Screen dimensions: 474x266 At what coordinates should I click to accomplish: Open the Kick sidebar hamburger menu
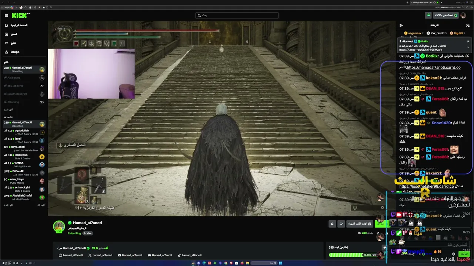coord(6,16)
